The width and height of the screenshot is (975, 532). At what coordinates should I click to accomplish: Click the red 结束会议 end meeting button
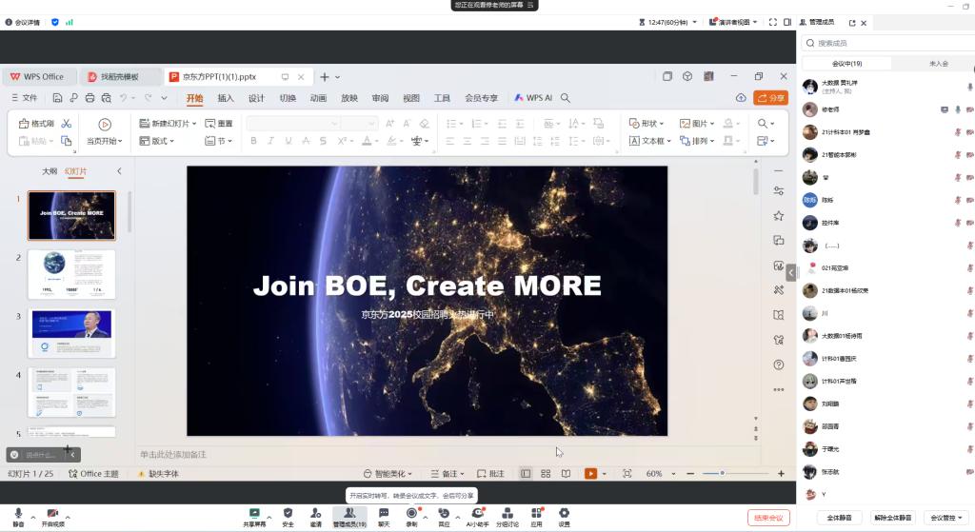pos(768,518)
